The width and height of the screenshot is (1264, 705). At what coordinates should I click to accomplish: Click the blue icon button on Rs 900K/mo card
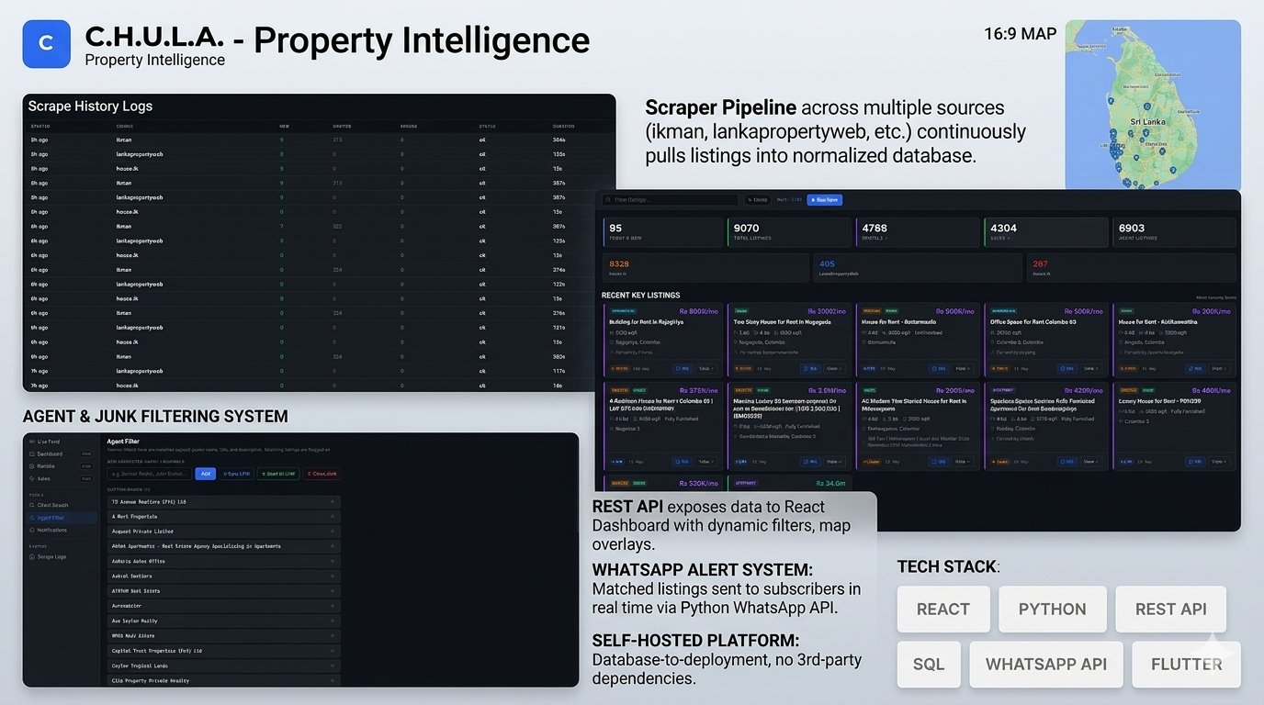click(x=939, y=368)
